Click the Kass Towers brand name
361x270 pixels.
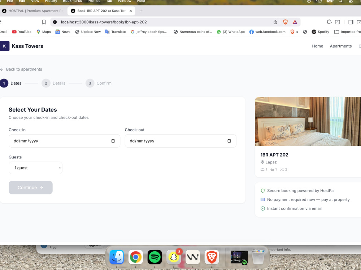point(27,46)
